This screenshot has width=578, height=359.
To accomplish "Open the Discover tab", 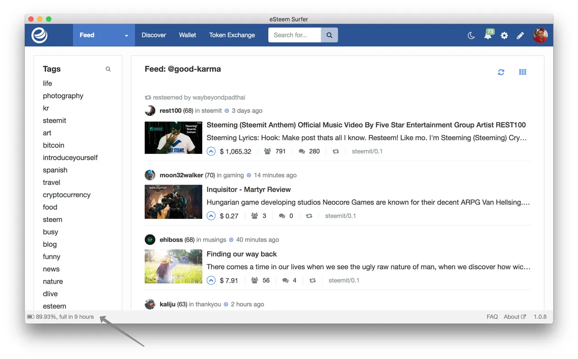I will pos(154,35).
